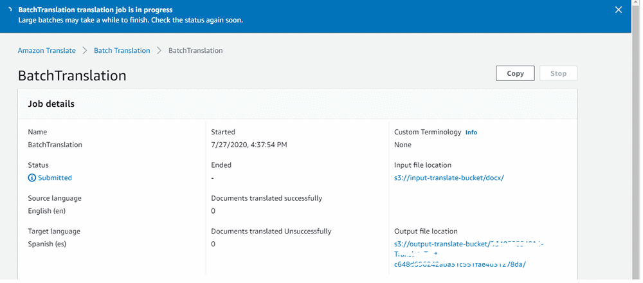This screenshot has width=643, height=283.
Task: Click the BatchTranslation breadcrumb text
Action: (x=195, y=50)
